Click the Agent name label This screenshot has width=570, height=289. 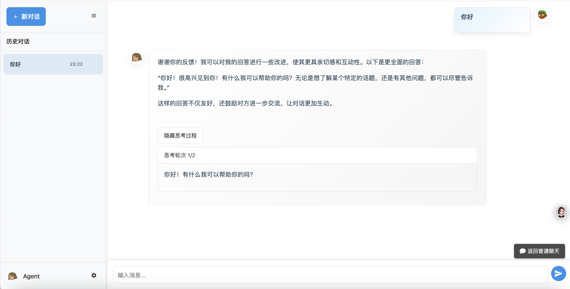(x=31, y=277)
